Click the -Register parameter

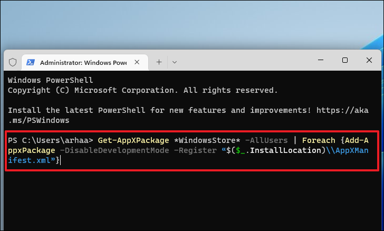(x=195, y=150)
